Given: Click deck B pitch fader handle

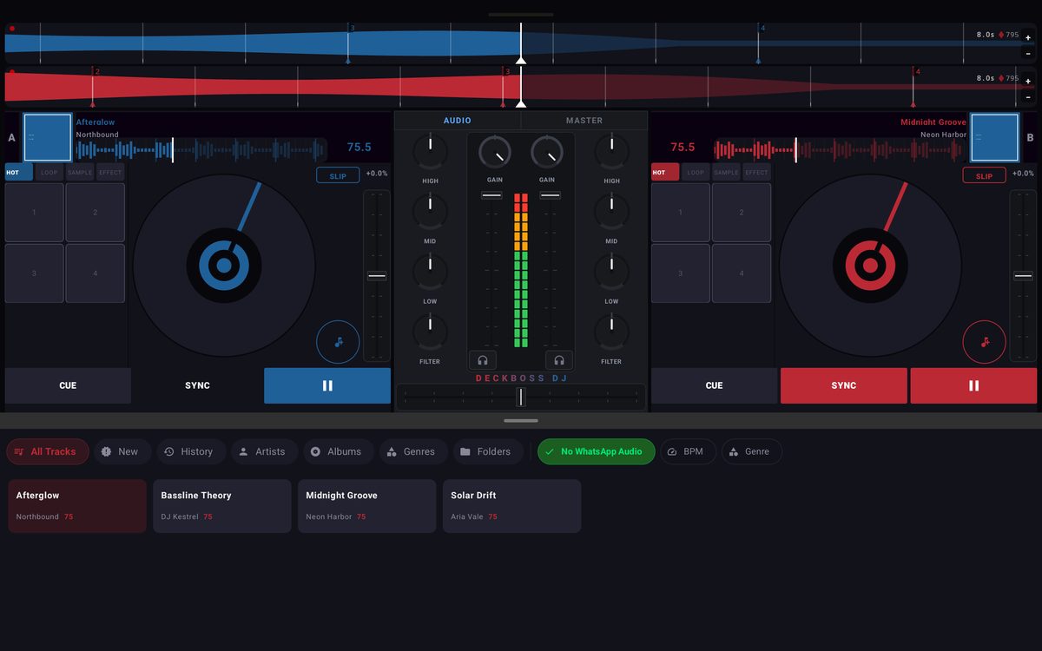Looking at the screenshot, I should pyautogui.click(x=1023, y=275).
